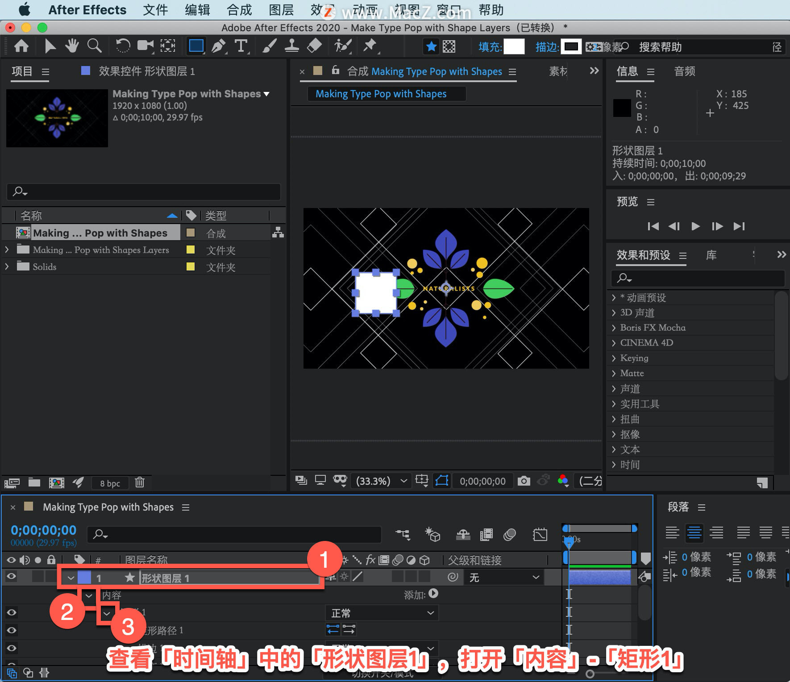Viewport: 790px width, 682px height.
Task: Open the 编辑 menu
Action: coord(197,10)
